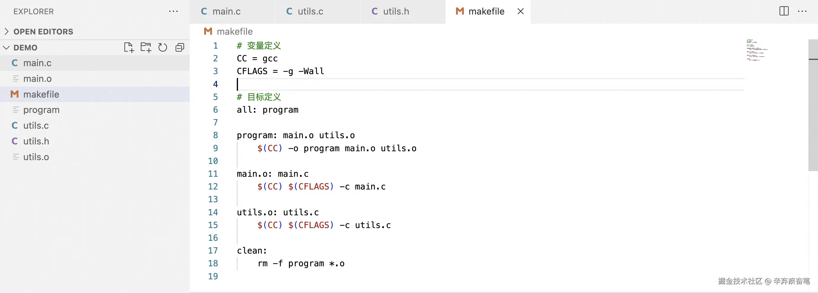Switch to the main.c tab

[x=226, y=12]
